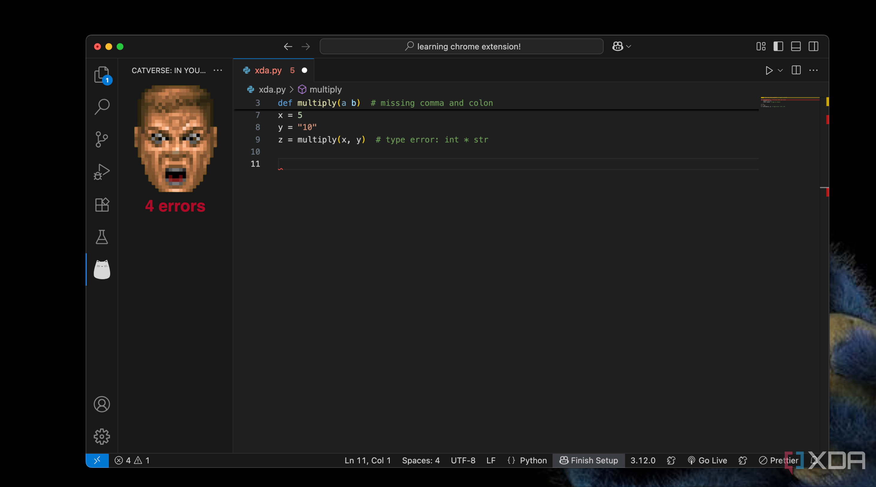Change line ending via LF
This screenshot has height=487, width=876.
pyautogui.click(x=491, y=460)
